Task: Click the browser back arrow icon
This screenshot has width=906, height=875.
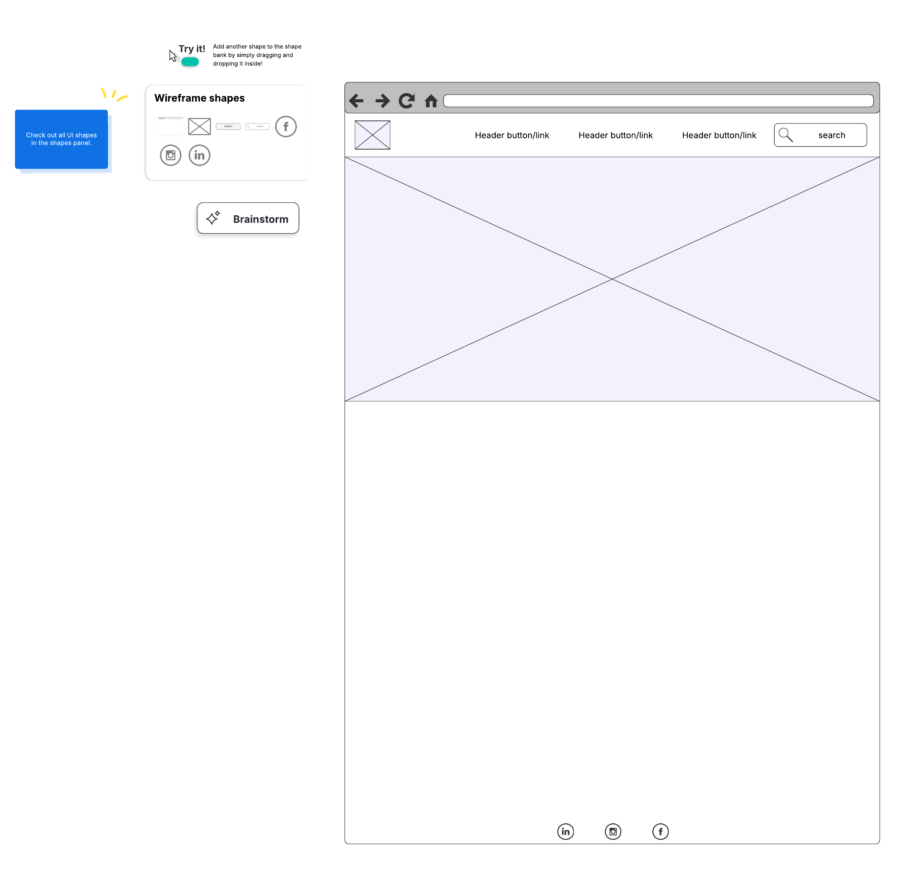Action: click(356, 100)
